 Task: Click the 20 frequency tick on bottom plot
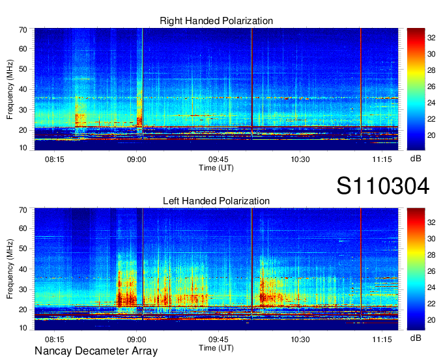click(x=23, y=310)
